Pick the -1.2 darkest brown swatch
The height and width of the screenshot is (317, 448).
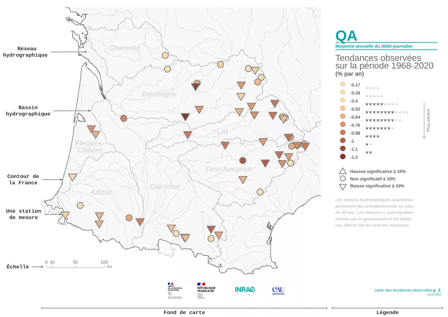[343, 157]
